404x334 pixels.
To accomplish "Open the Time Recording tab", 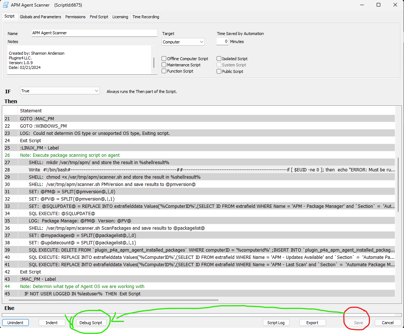I will click(x=145, y=17).
